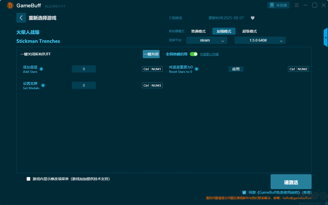Enable in-game modifier menu checkbox
The width and height of the screenshot is (328, 205).
click(28, 179)
